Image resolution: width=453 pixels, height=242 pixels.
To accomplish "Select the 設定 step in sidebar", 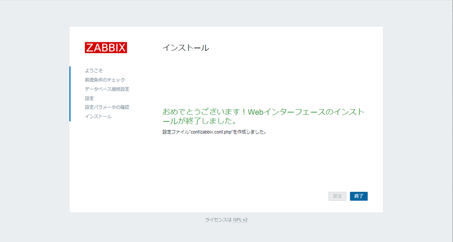I will [89, 98].
